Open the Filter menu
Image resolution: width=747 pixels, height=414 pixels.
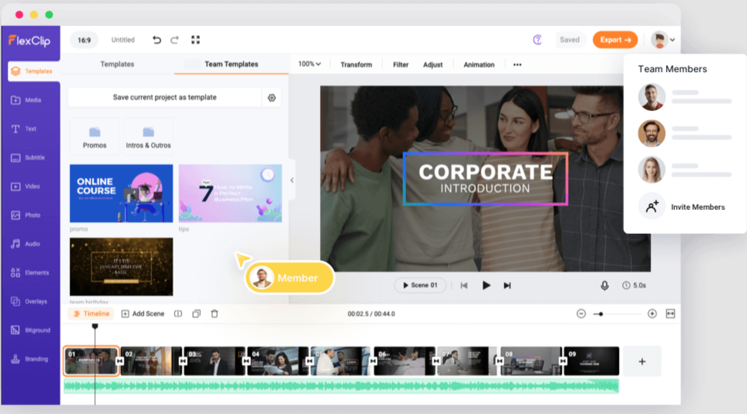tap(400, 64)
